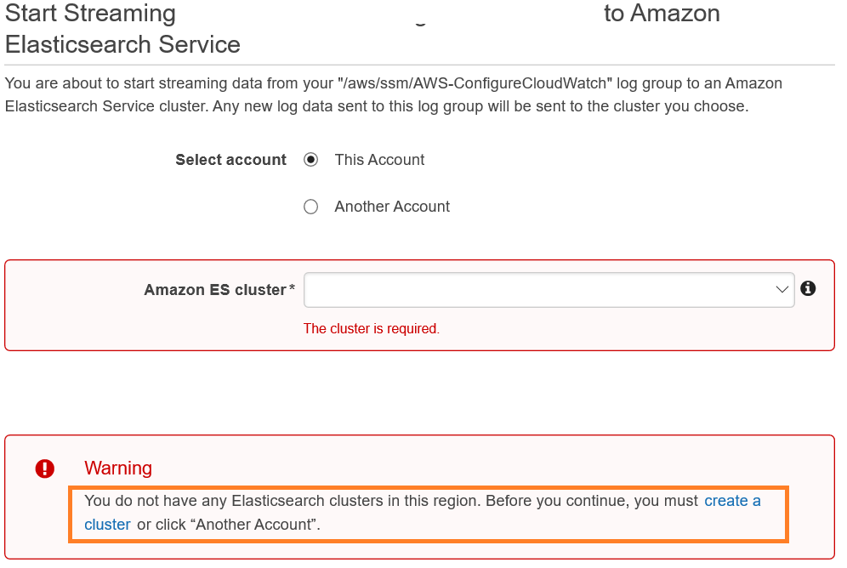Click the "Select account" field label
The width and height of the screenshot is (847, 568).
(x=230, y=160)
